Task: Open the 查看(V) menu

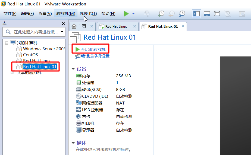Action: (x=45, y=14)
